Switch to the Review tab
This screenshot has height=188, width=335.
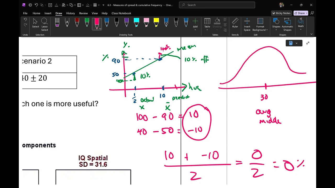[x=83, y=13]
